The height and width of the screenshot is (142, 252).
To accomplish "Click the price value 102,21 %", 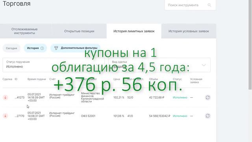I will click(x=119, y=97).
